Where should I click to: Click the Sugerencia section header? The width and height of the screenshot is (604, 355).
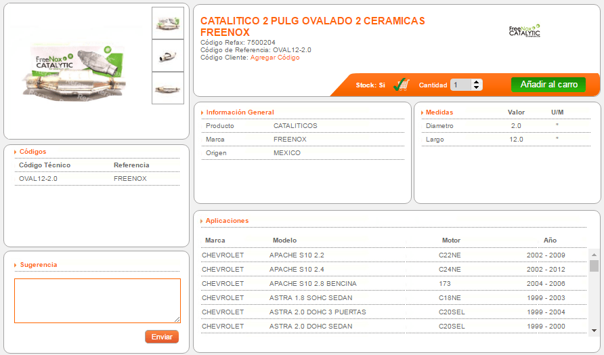point(39,264)
